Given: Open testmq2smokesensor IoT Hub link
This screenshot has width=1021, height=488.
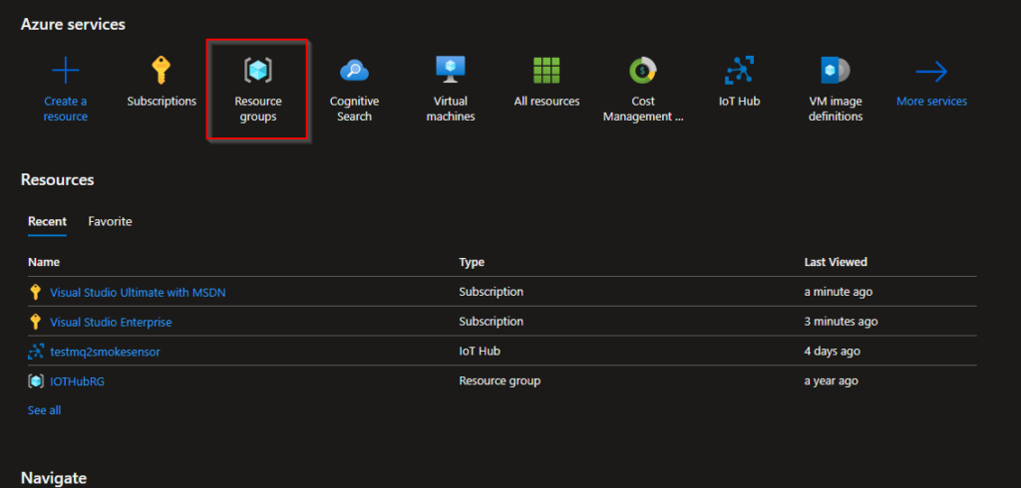Looking at the screenshot, I should pyautogui.click(x=105, y=352).
